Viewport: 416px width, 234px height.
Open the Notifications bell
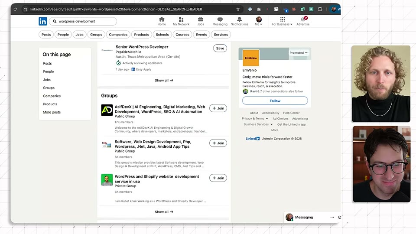239,21
